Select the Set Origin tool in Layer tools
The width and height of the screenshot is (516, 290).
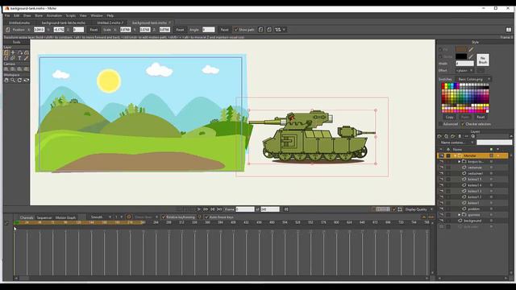point(13,52)
